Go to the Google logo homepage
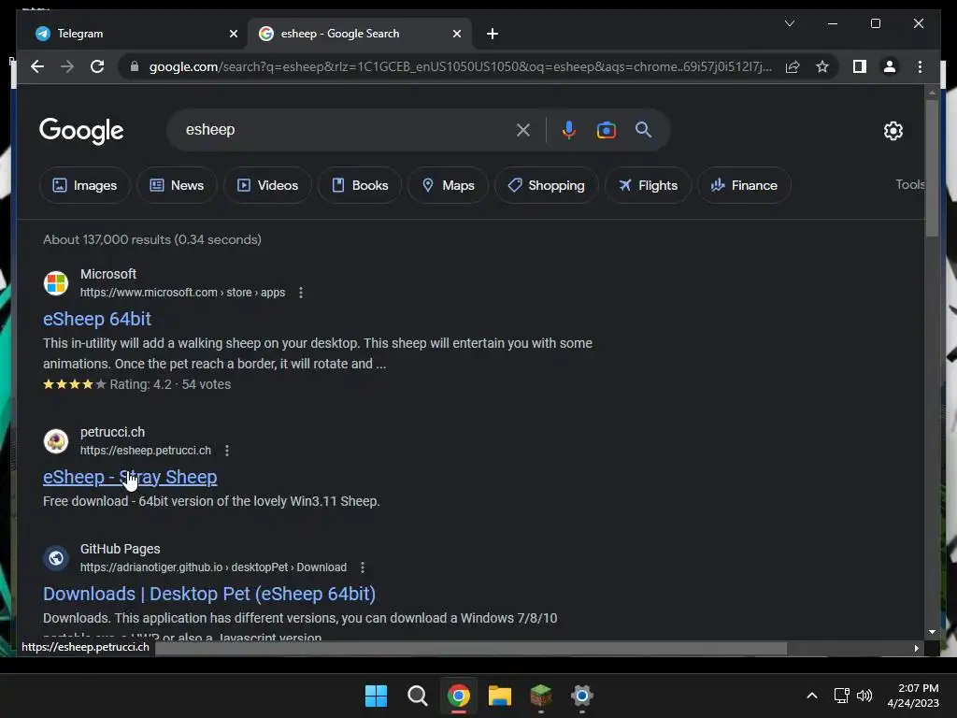Viewport: 957px width, 718px height. click(81, 130)
